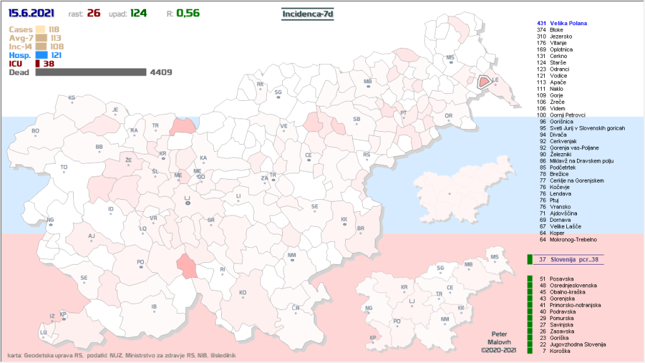645x363 pixels.
Task: Click the Incidenca-7d title button
Action: coord(307,13)
